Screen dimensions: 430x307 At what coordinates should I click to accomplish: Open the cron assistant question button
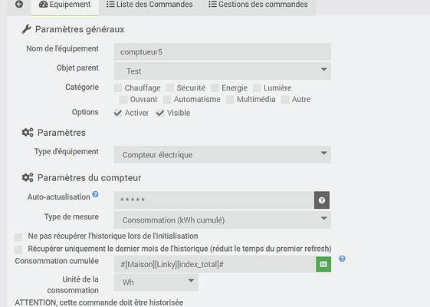click(x=322, y=200)
